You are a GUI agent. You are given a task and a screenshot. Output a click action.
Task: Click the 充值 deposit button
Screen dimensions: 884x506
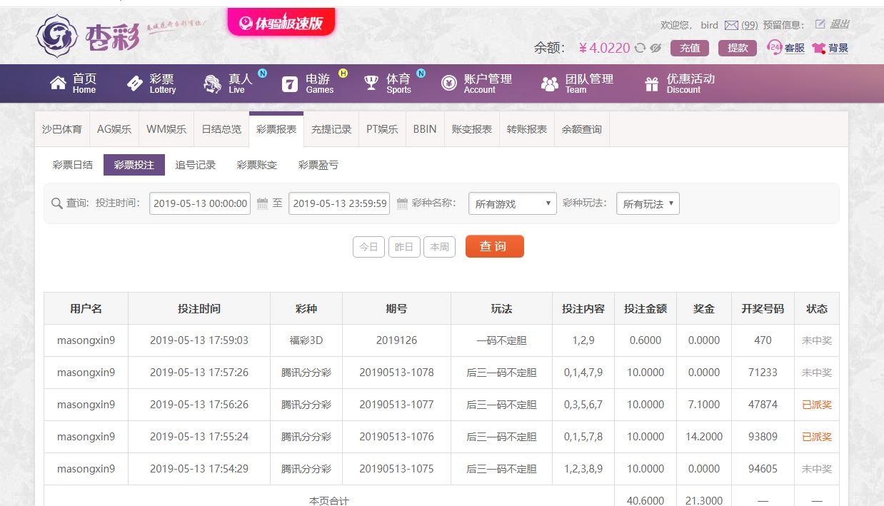pos(690,48)
